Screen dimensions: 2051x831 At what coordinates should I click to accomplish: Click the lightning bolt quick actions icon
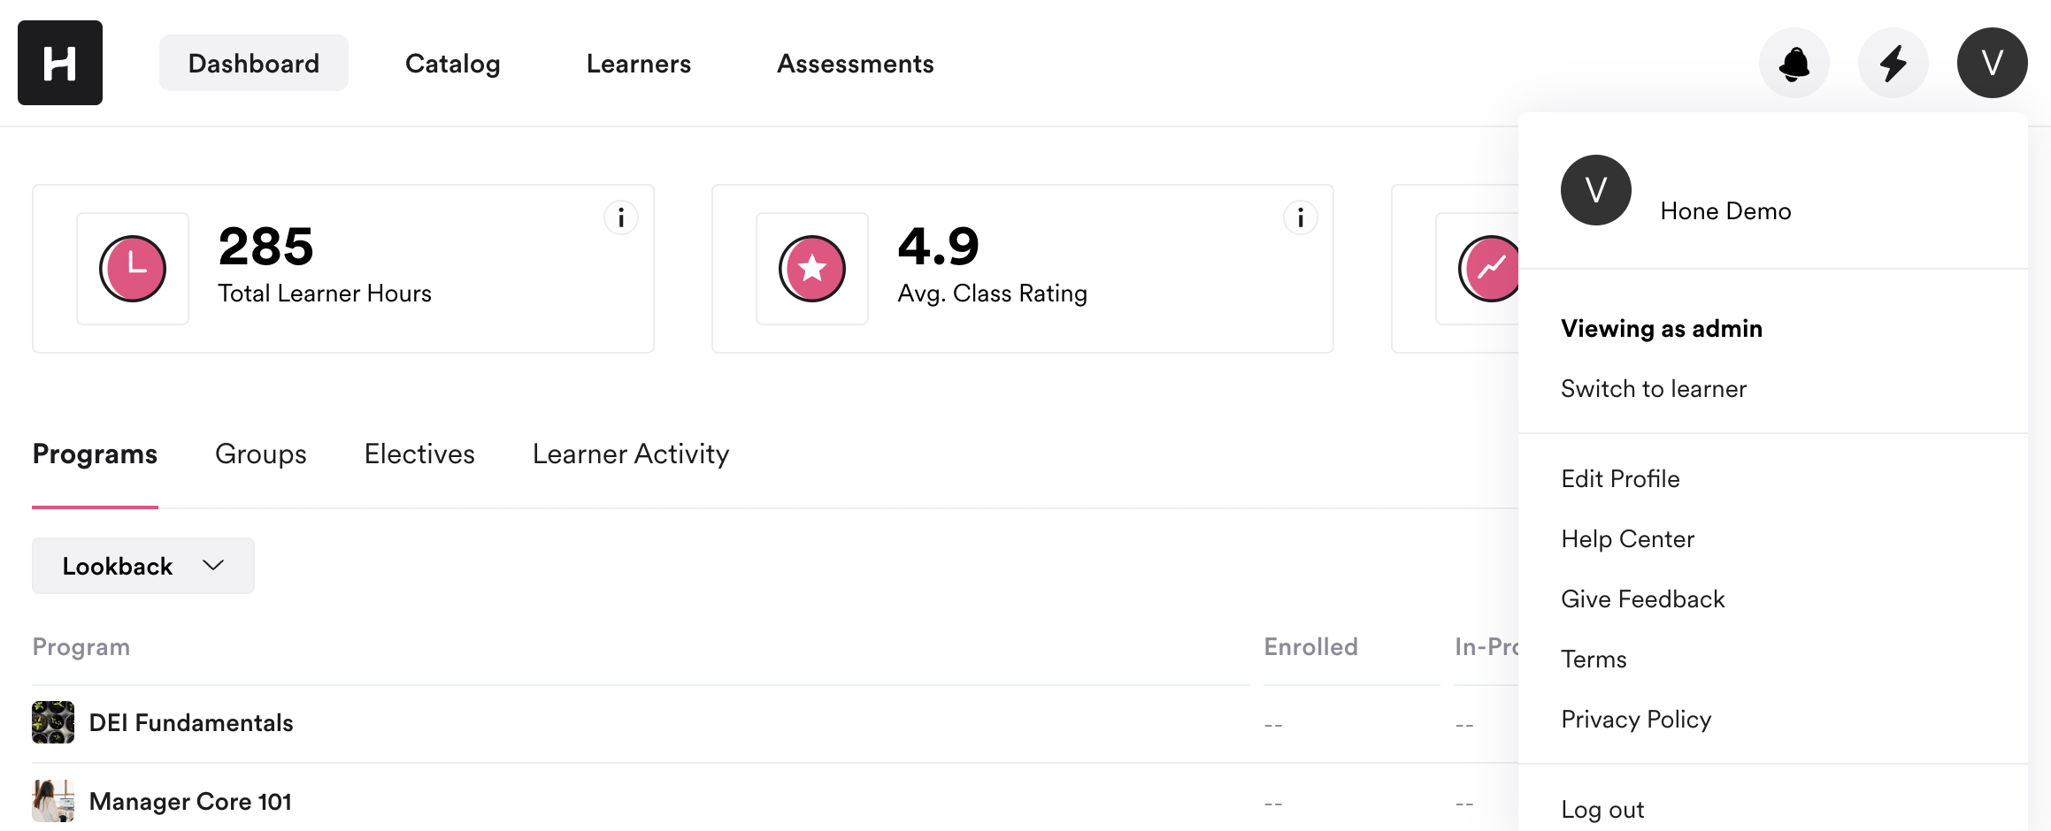1894,63
